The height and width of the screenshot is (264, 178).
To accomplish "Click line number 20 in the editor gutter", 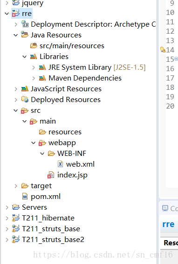I will (170, 106).
